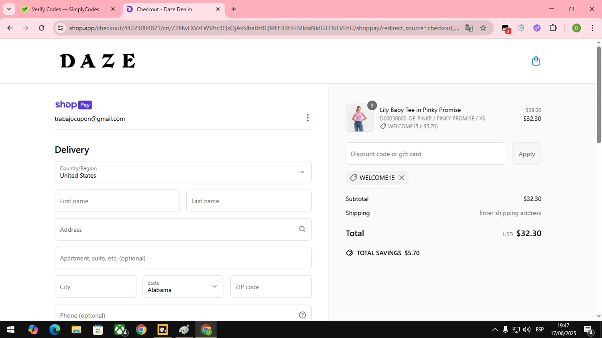Screen dimensions: 602x338
Task: Click the Apply discount button
Action: click(527, 154)
